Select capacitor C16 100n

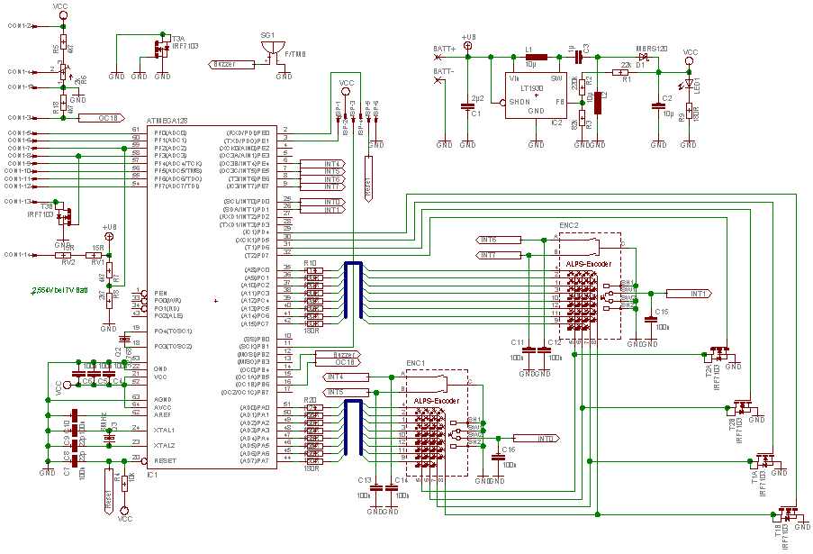click(498, 458)
